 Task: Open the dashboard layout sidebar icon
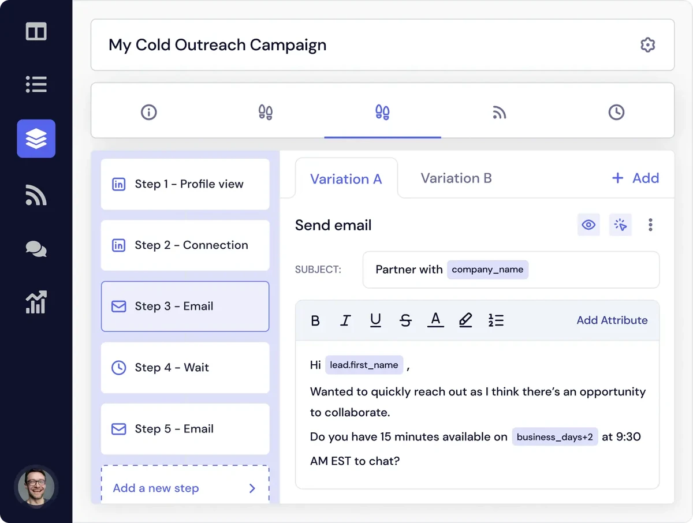pos(36,32)
